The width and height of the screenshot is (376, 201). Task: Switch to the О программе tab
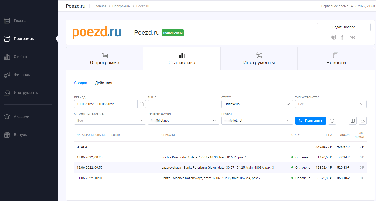click(105, 59)
